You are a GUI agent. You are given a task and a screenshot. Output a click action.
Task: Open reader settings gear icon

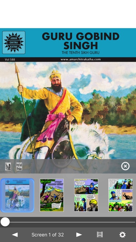pos(122,235)
